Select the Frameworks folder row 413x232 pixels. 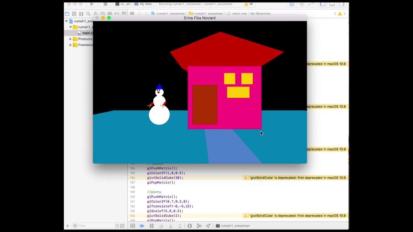(x=78, y=45)
